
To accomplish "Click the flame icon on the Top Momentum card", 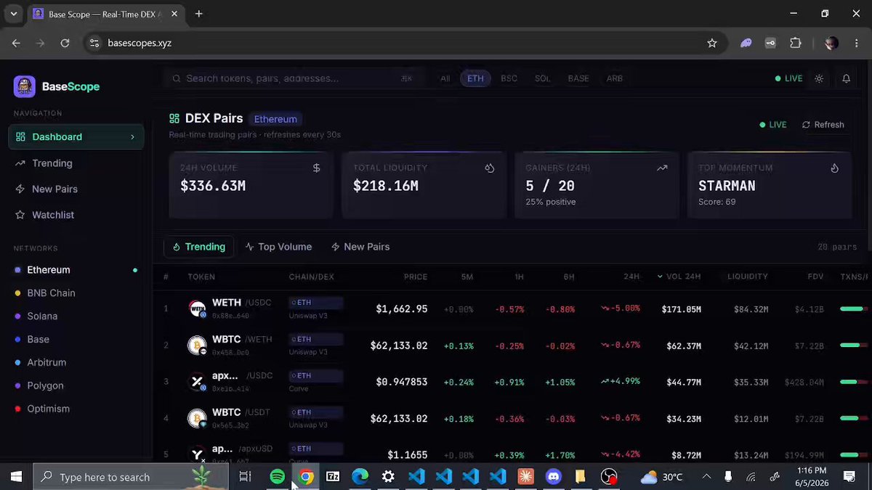I will pyautogui.click(x=834, y=168).
